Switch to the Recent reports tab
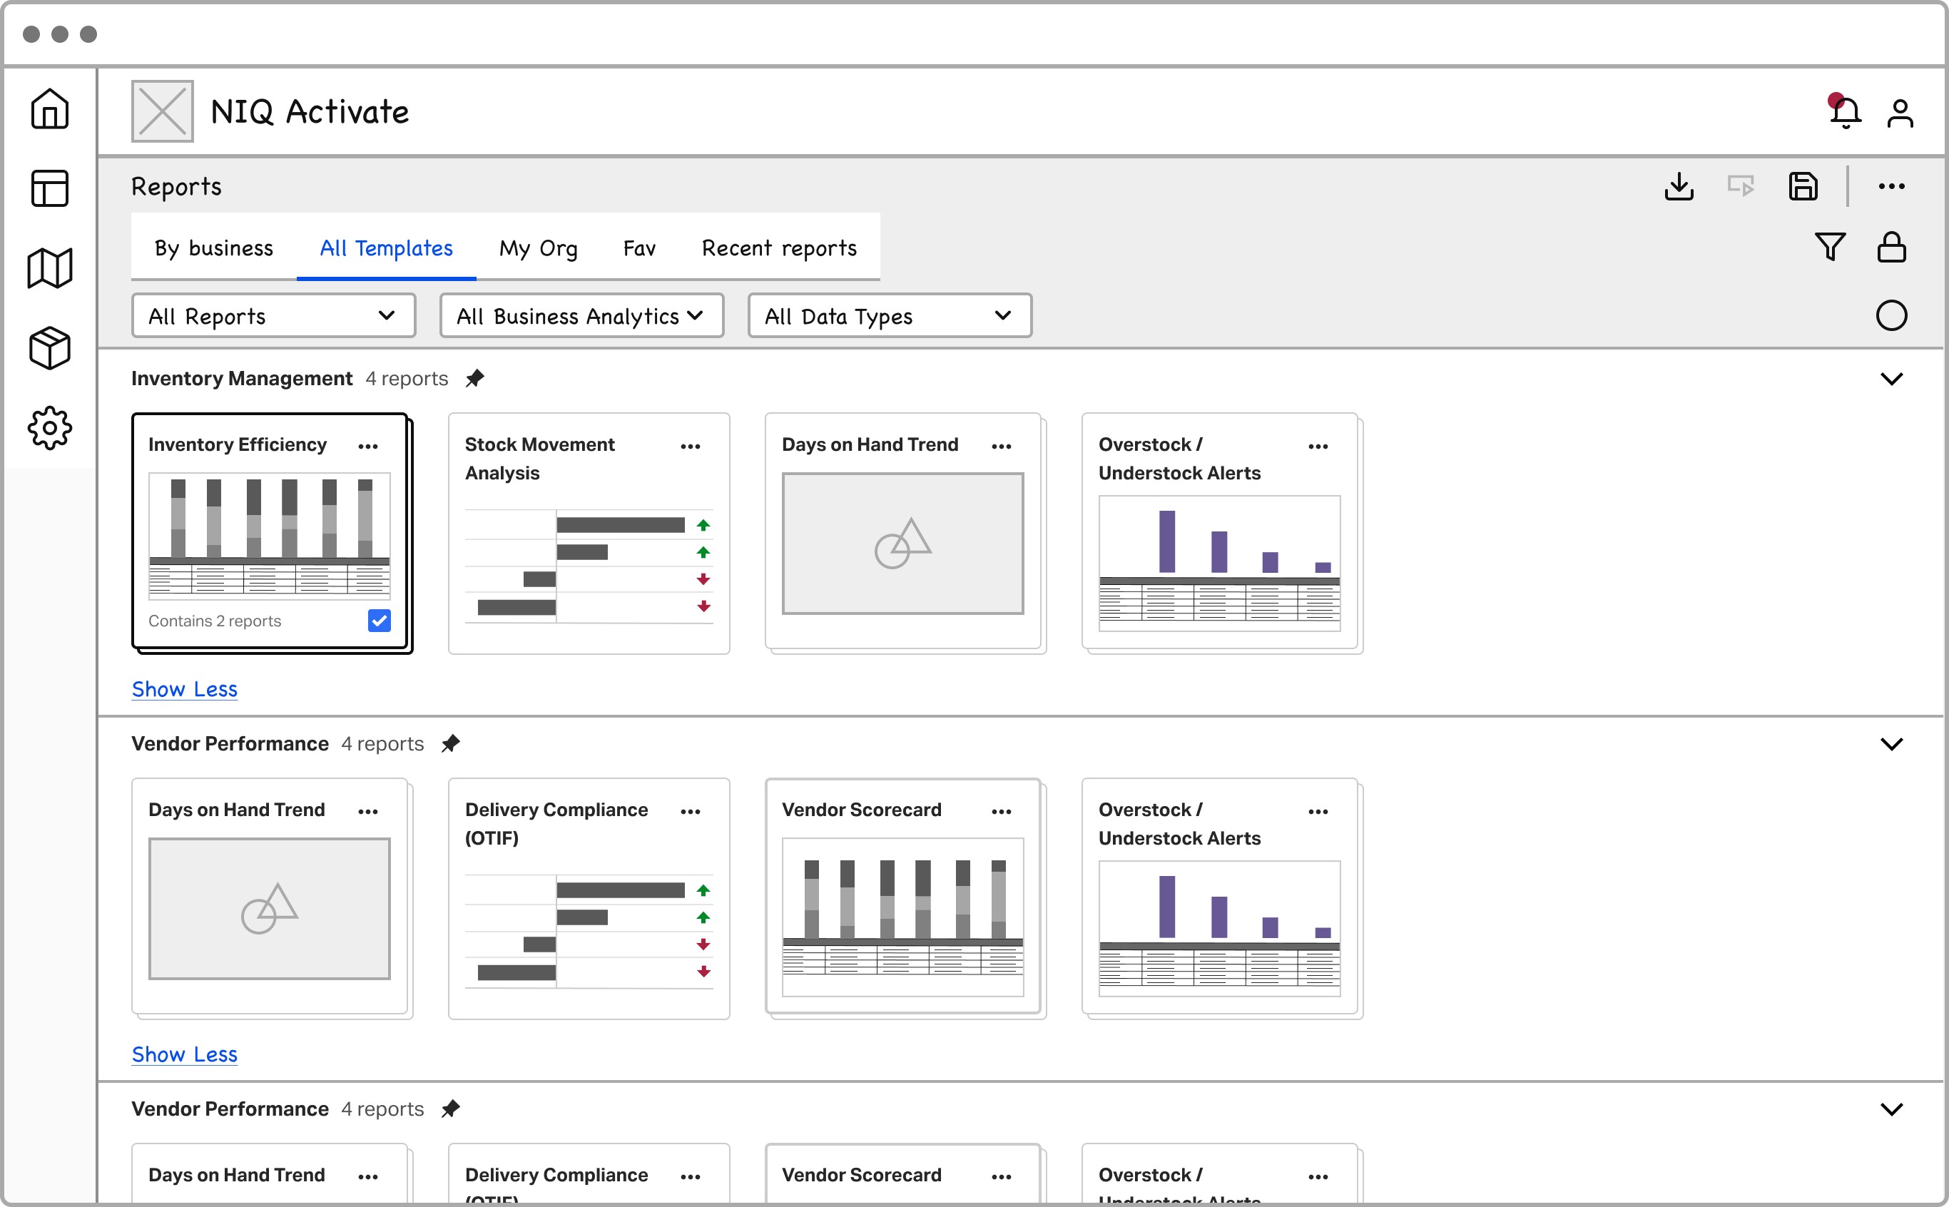 tap(779, 248)
